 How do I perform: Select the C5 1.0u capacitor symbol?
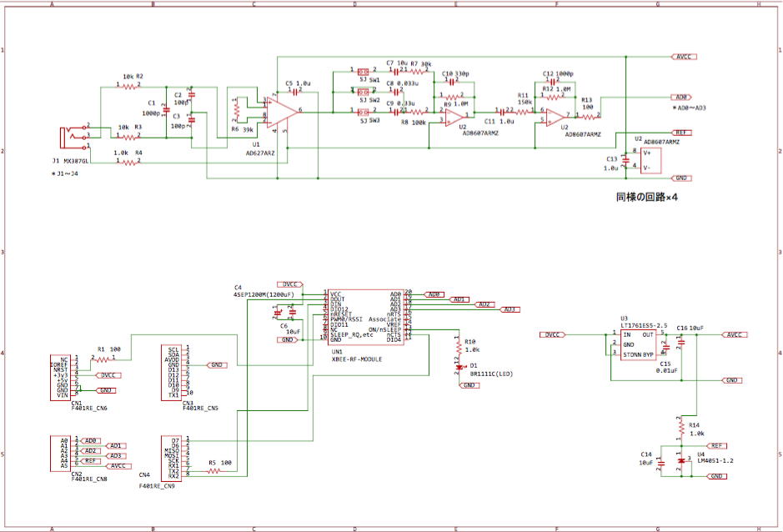[x=294, y=92]
